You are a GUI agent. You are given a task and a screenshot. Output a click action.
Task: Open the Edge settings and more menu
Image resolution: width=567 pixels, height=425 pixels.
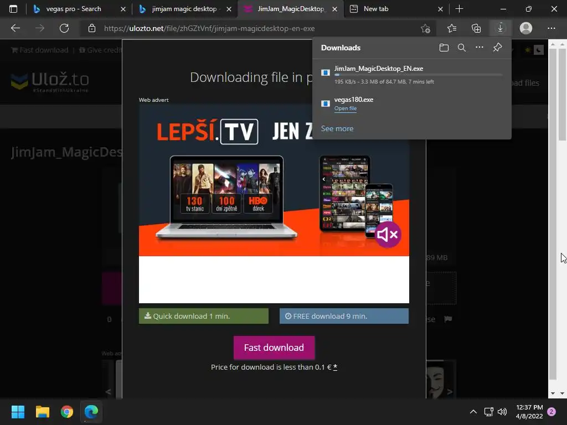click(551, 28)
